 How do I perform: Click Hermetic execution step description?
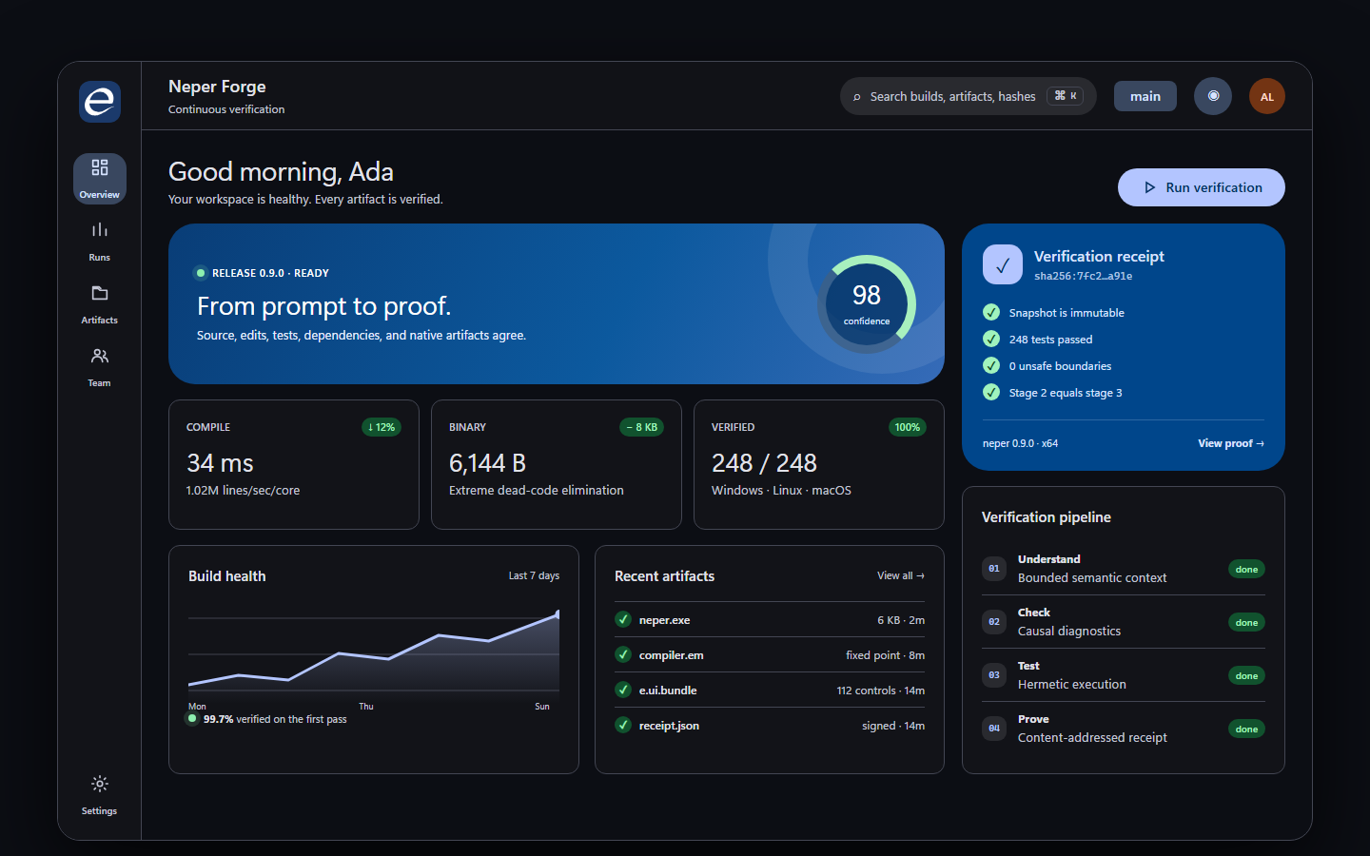[1072, 684]
